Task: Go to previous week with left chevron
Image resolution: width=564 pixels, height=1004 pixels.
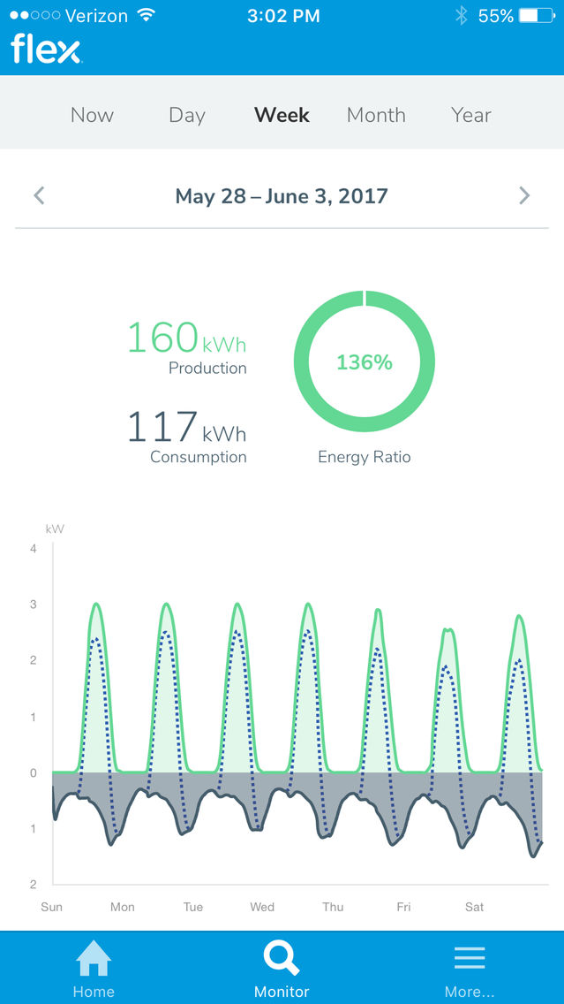Action: (39, 195)
